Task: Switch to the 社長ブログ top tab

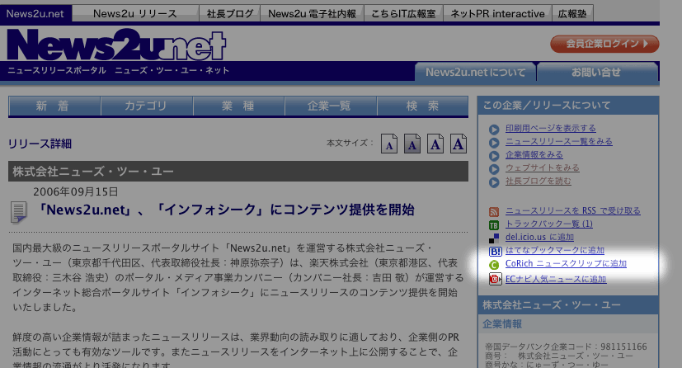Action: click(229, 14)
